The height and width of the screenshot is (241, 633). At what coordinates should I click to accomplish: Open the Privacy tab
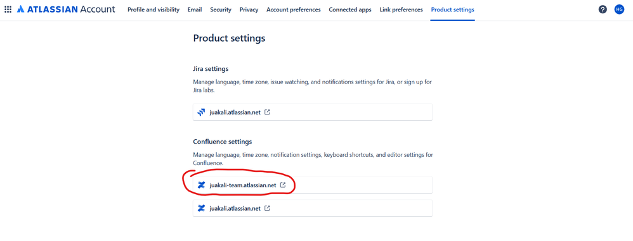click(x=249, y=9)
